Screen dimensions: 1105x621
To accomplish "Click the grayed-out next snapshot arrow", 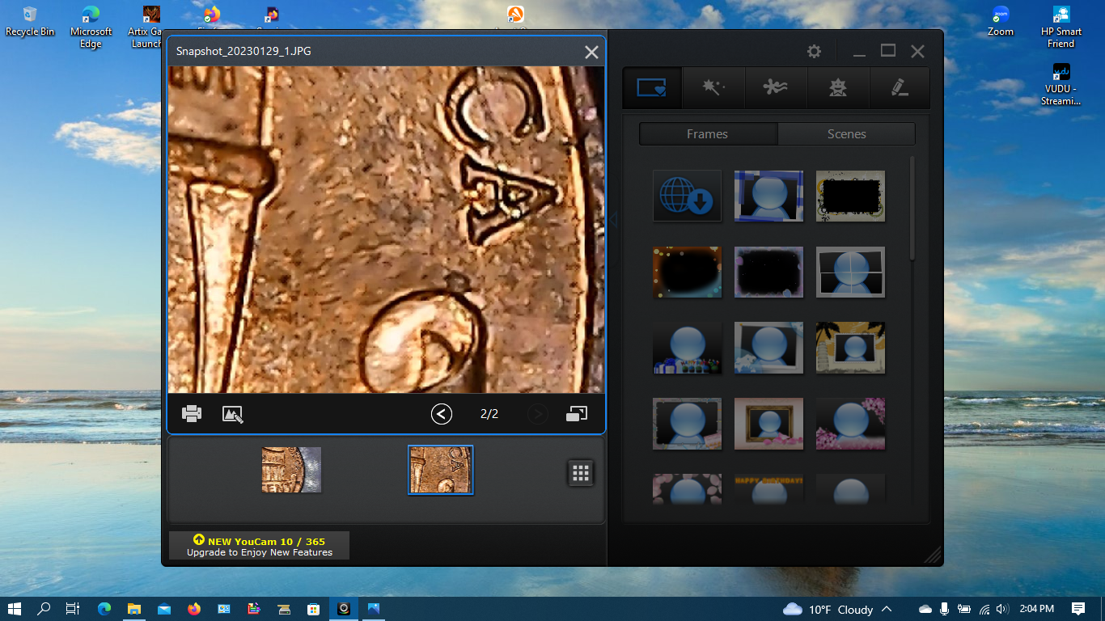I will click(537, 414).
